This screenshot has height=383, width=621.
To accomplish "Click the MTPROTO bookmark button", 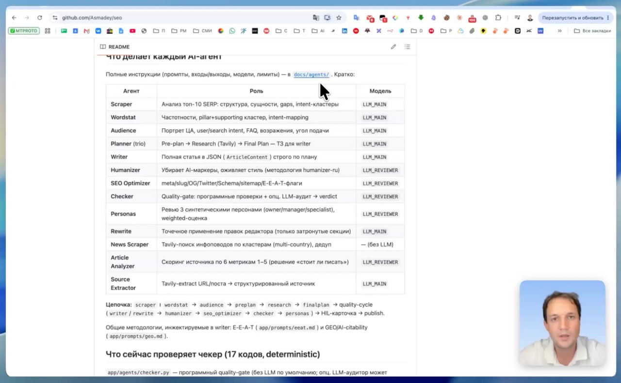I will (x=24, y=31).
